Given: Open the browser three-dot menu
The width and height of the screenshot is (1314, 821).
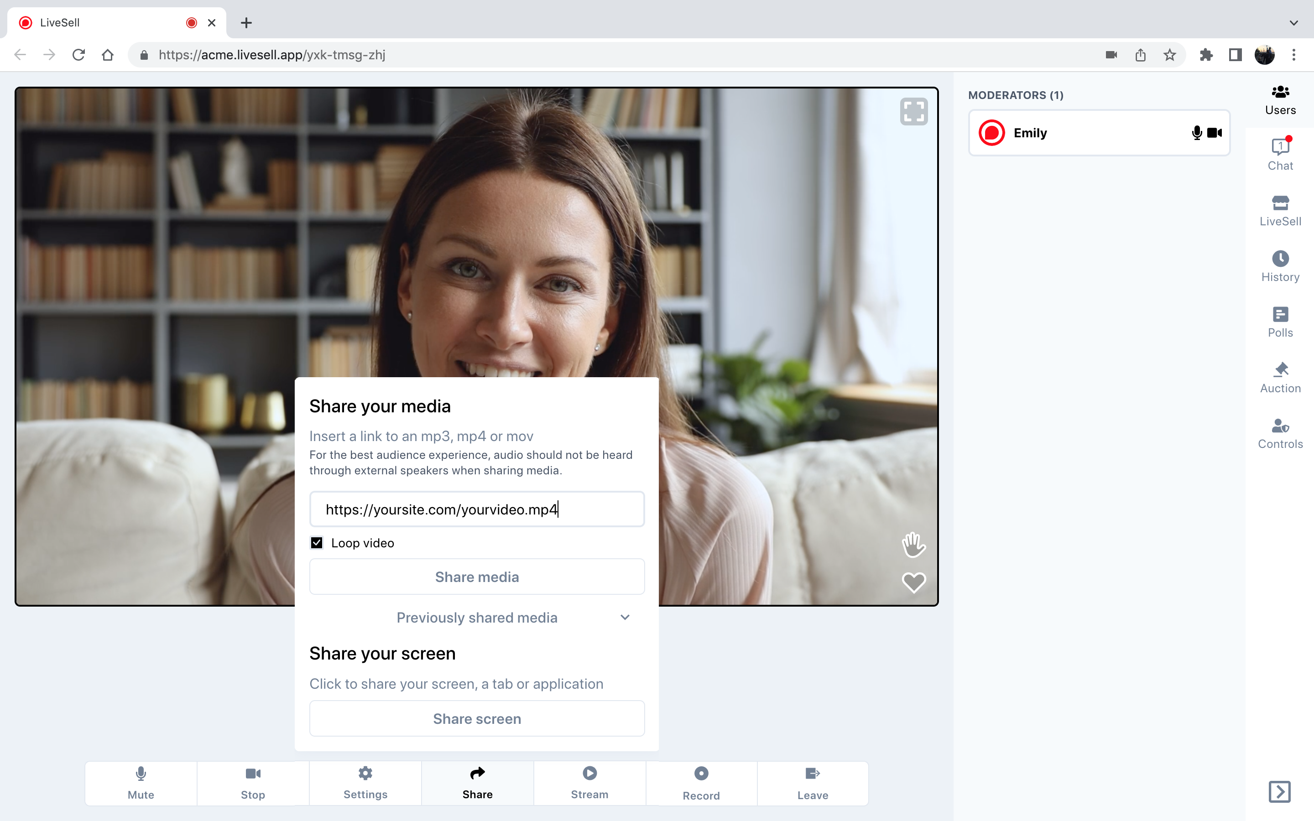Looking at the screenshot, I should 1294,55.
